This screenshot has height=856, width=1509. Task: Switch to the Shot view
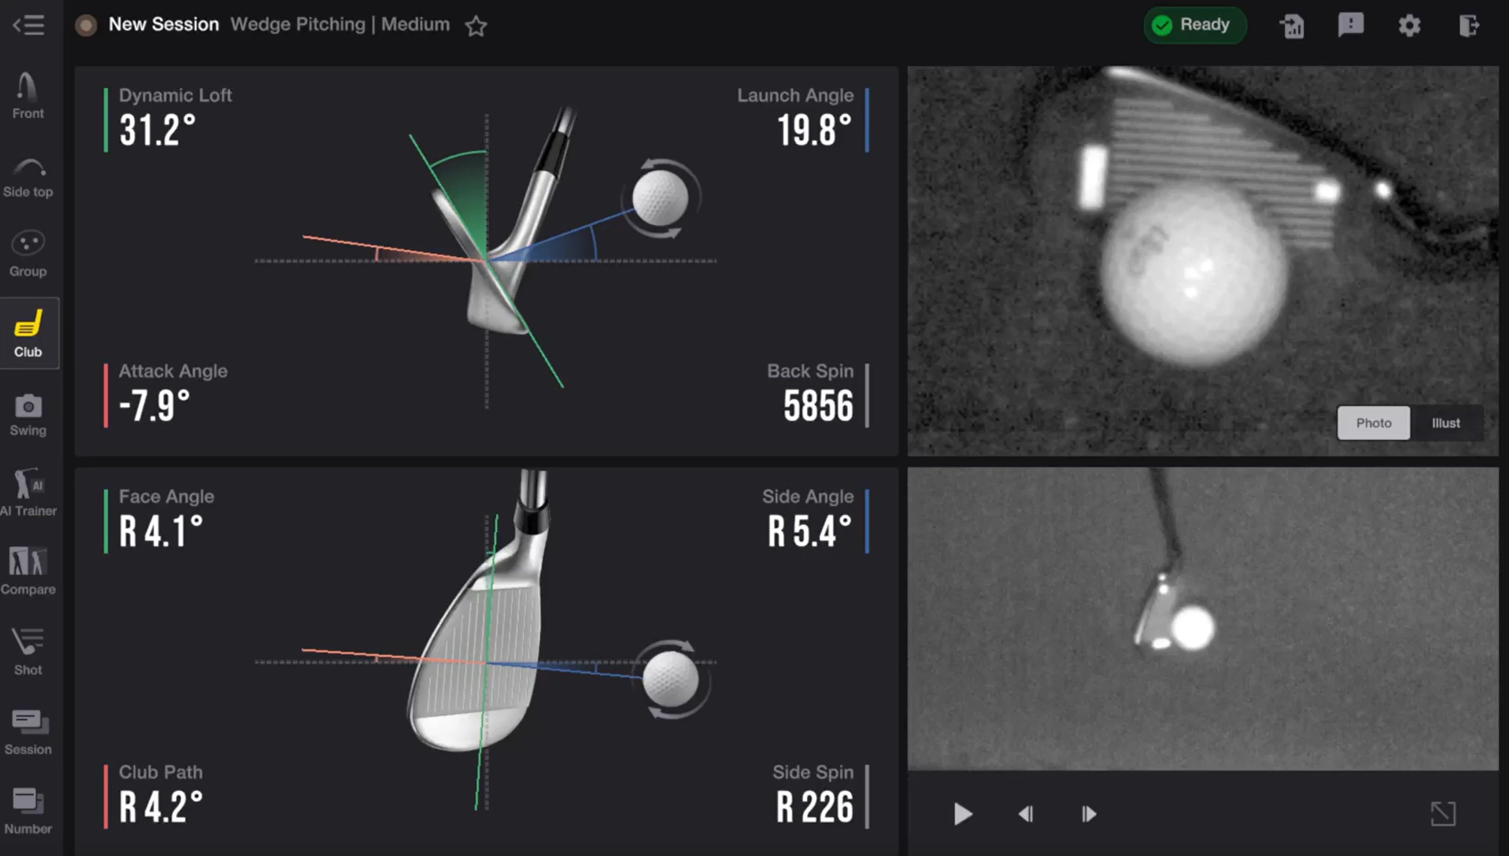pos(28,651)
